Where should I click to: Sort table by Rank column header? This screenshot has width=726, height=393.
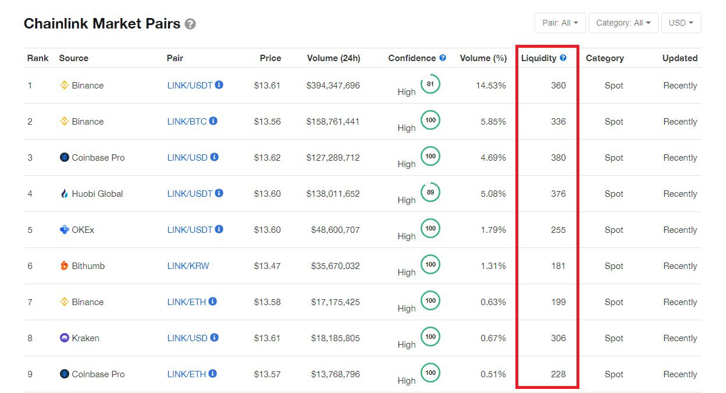coord(38,58)
